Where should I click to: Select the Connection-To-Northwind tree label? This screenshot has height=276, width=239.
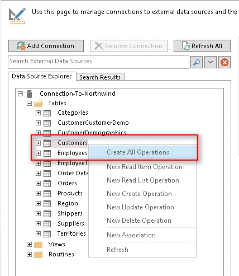tap(78, 93)
